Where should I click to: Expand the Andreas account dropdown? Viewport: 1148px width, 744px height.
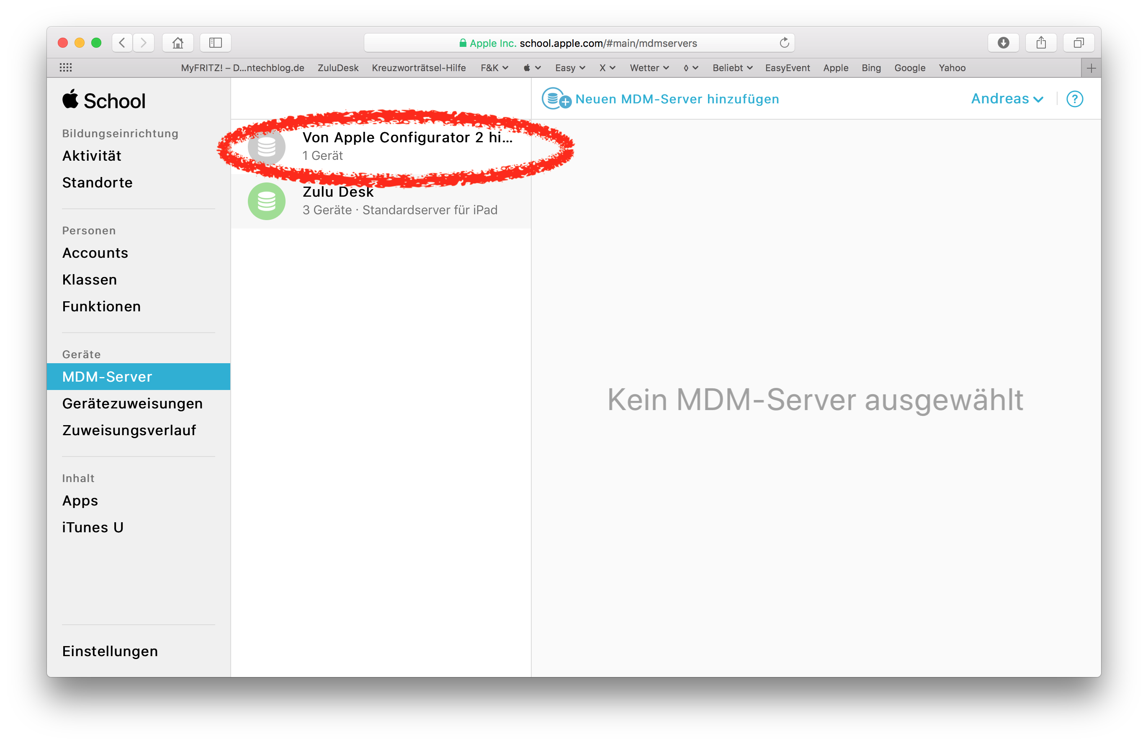[x=1006, y=99]
